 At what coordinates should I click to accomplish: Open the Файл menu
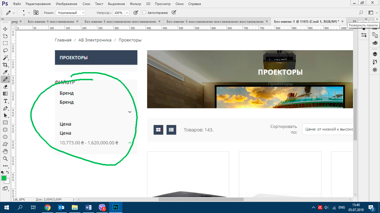17,4
